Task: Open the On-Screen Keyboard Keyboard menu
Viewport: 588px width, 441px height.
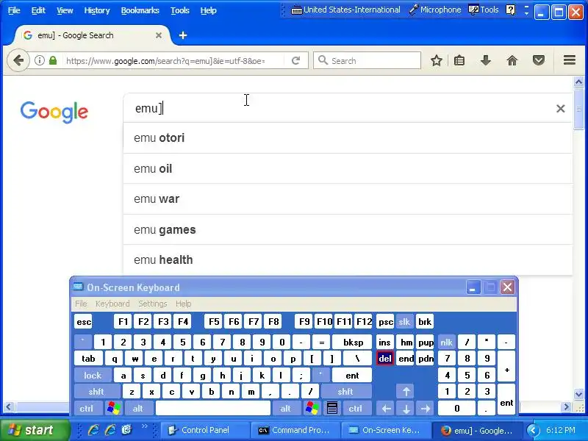Action: (112, 304)
